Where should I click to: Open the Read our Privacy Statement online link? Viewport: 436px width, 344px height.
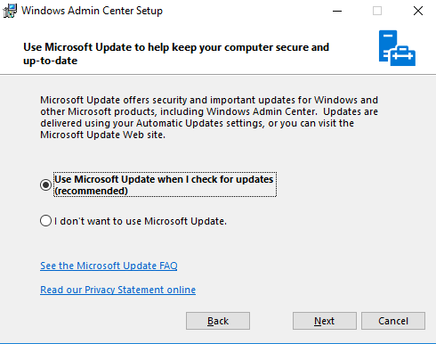(117, 290)
